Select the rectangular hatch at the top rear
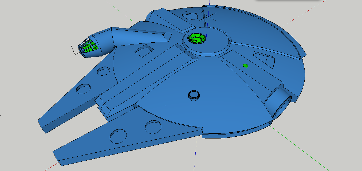Image resolution: width=362 pixels, height=171 pixels. (191, 17)
